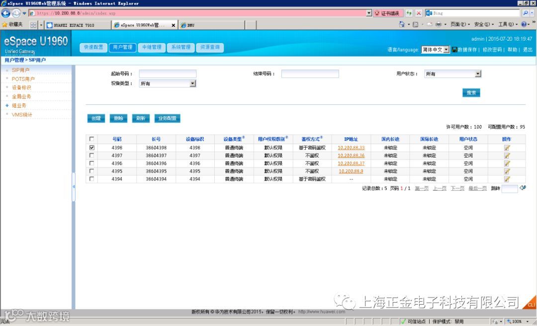537x326 pixels.
Task: Uncheck the checkbox for user 4398
Action: pyautogui.click(x=91, y=148)
